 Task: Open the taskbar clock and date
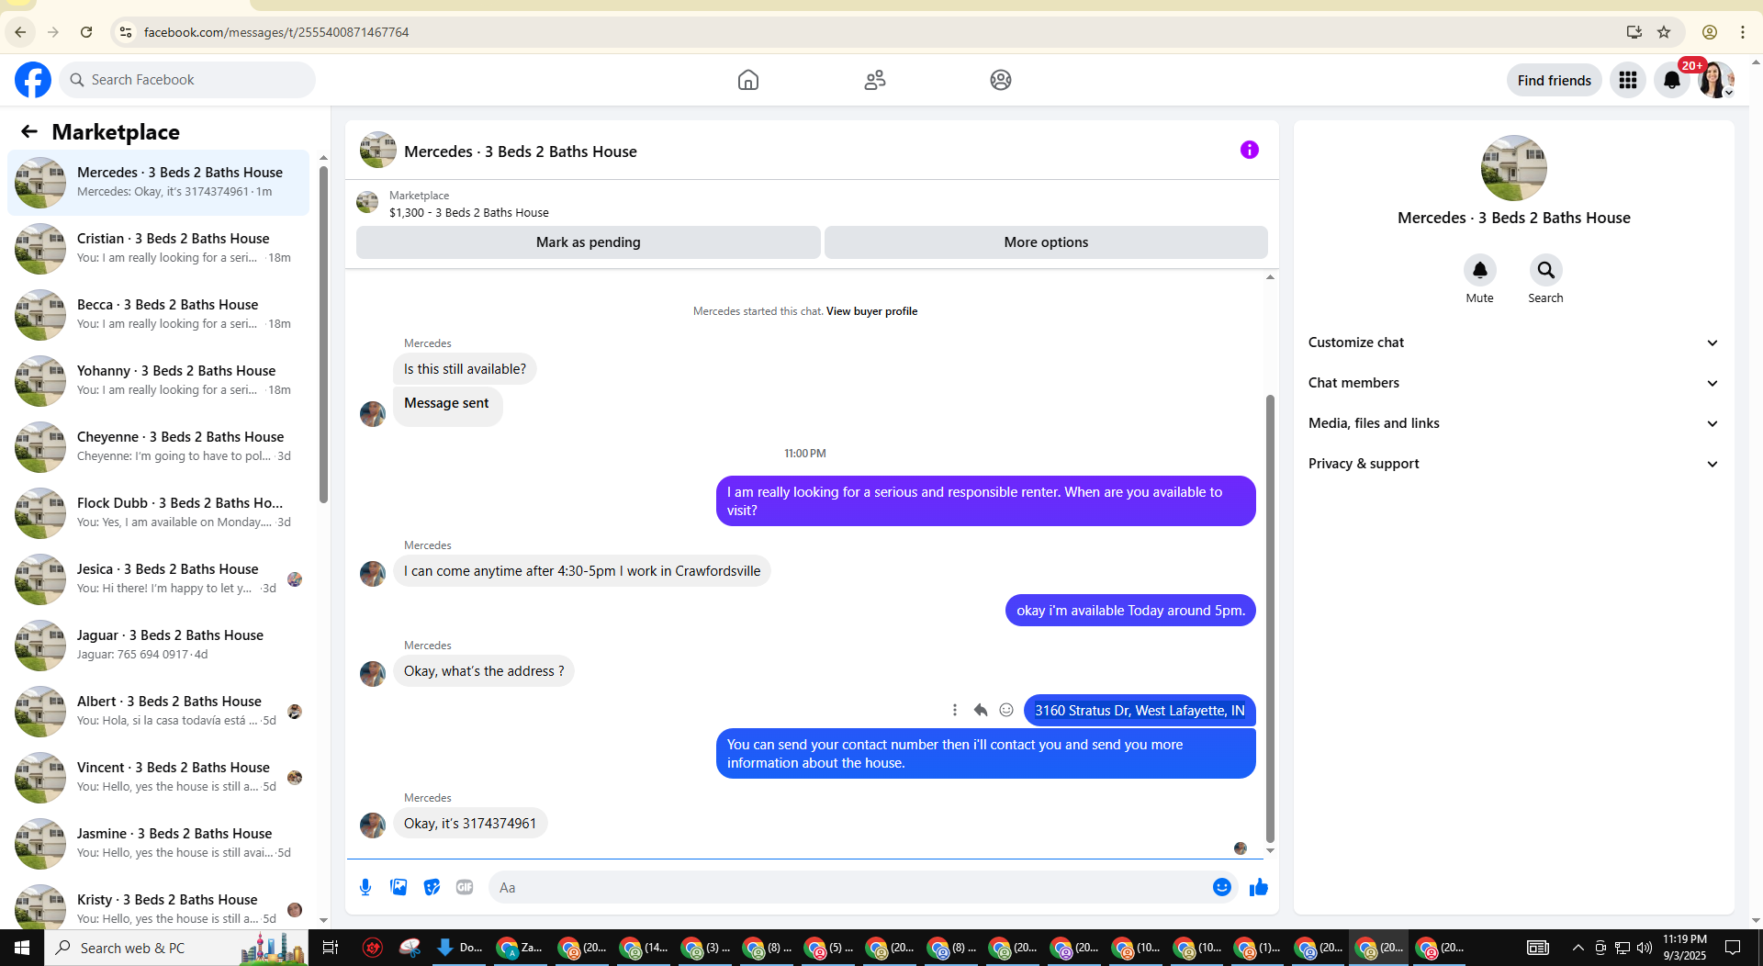coord(1684,948)
